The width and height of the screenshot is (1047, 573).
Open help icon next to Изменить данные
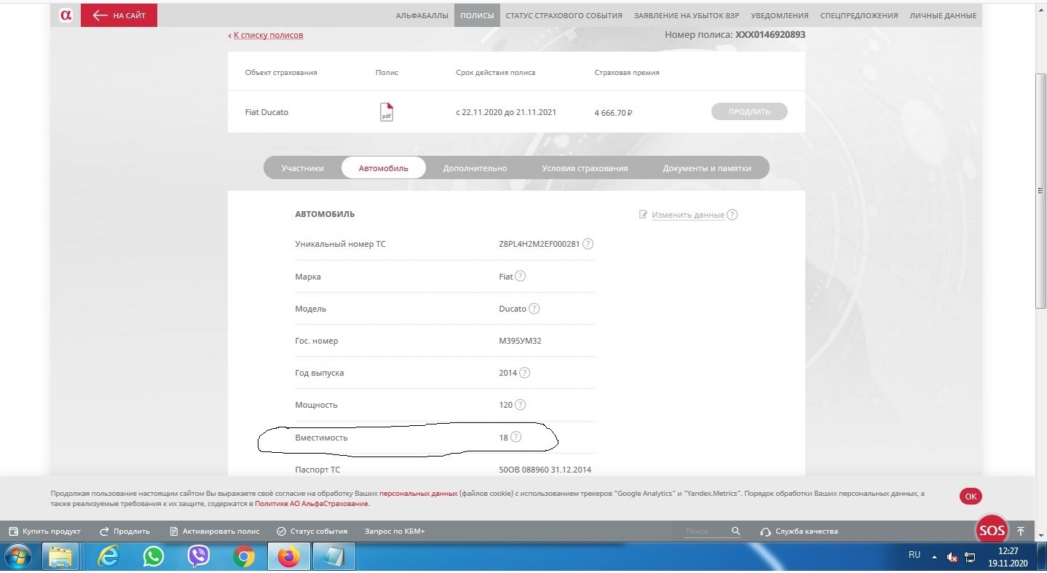(732, 215)
